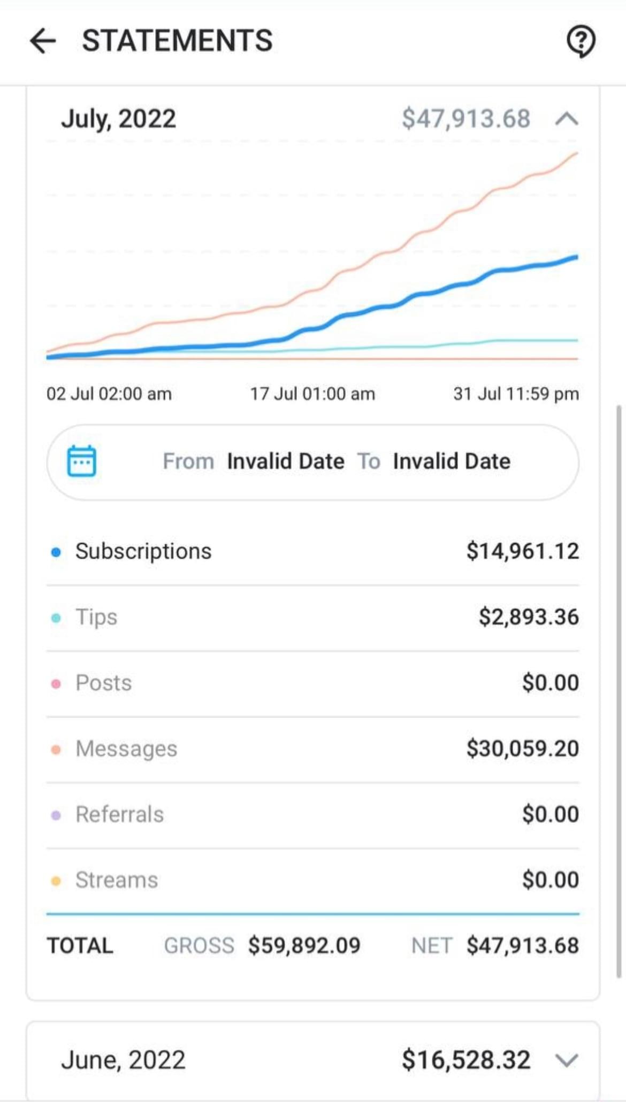The width and height of the screenshot is (626, 1102).
Task: Toggle the Posts pink legend dot
Action: (x=56, y=684)
